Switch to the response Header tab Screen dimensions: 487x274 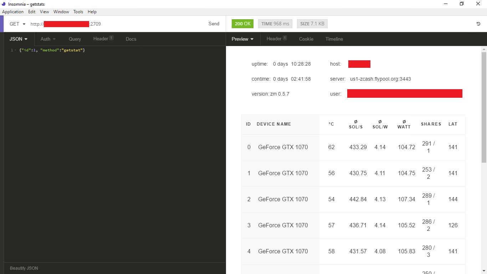coord(277,39)
